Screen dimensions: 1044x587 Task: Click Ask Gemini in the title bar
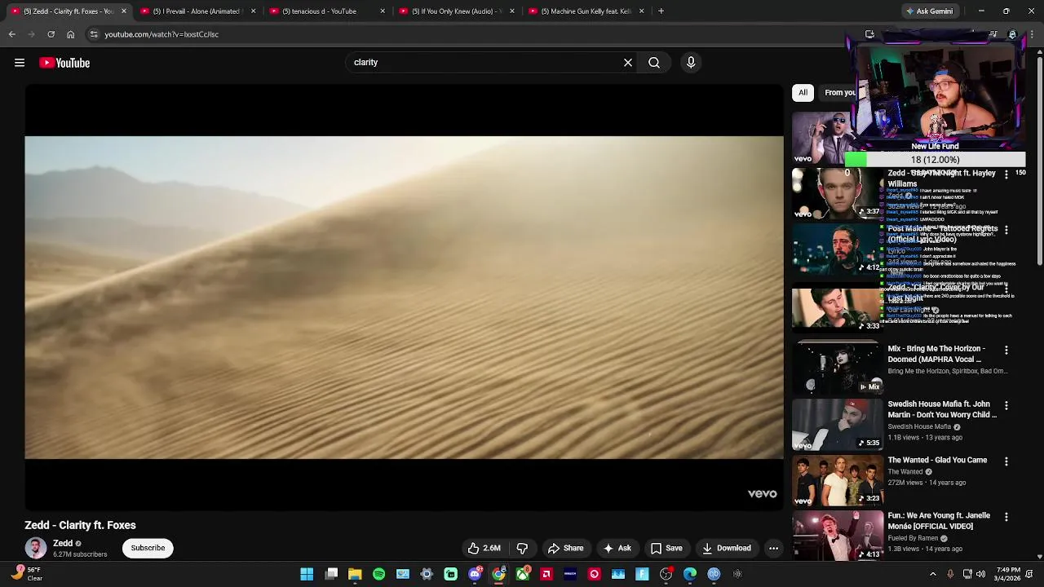929,11
